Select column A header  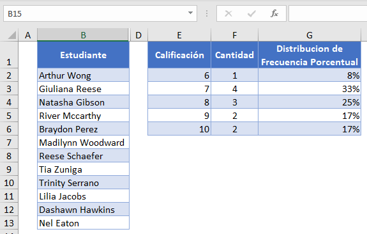[x=28, y=35]
